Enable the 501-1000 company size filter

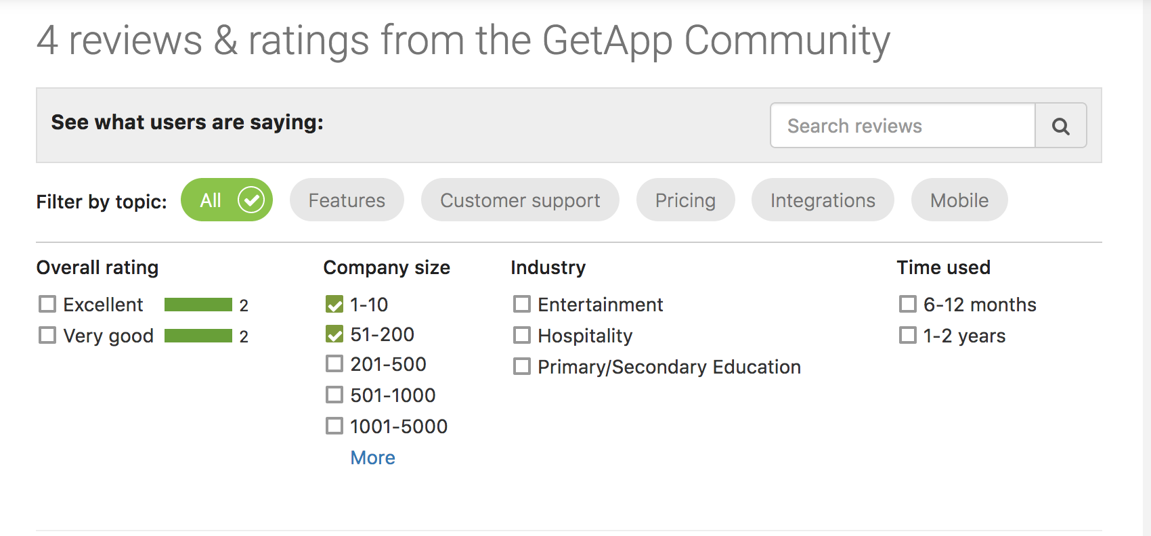tap(334, 395)
